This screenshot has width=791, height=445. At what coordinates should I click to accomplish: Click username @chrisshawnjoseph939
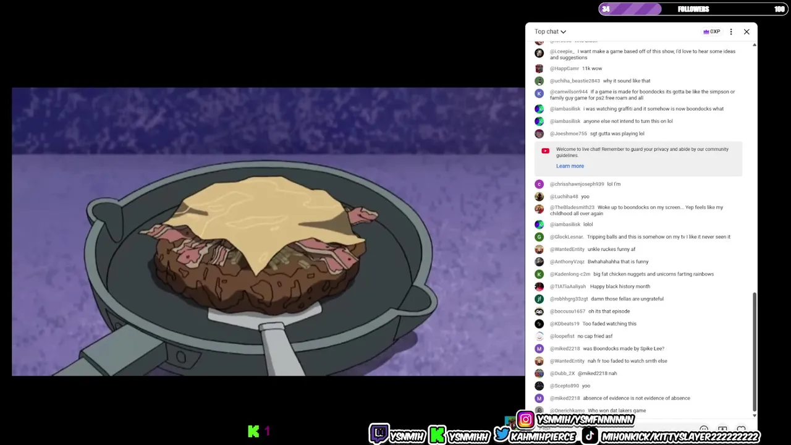pos(577,184)
